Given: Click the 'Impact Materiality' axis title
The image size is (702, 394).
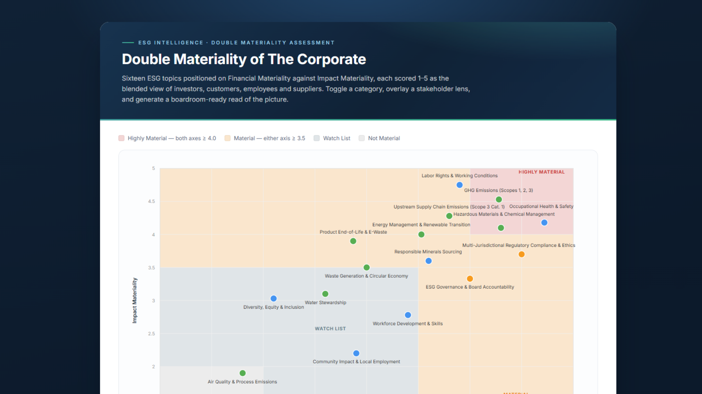Looking at the screenshot, I should click(135, 301).
